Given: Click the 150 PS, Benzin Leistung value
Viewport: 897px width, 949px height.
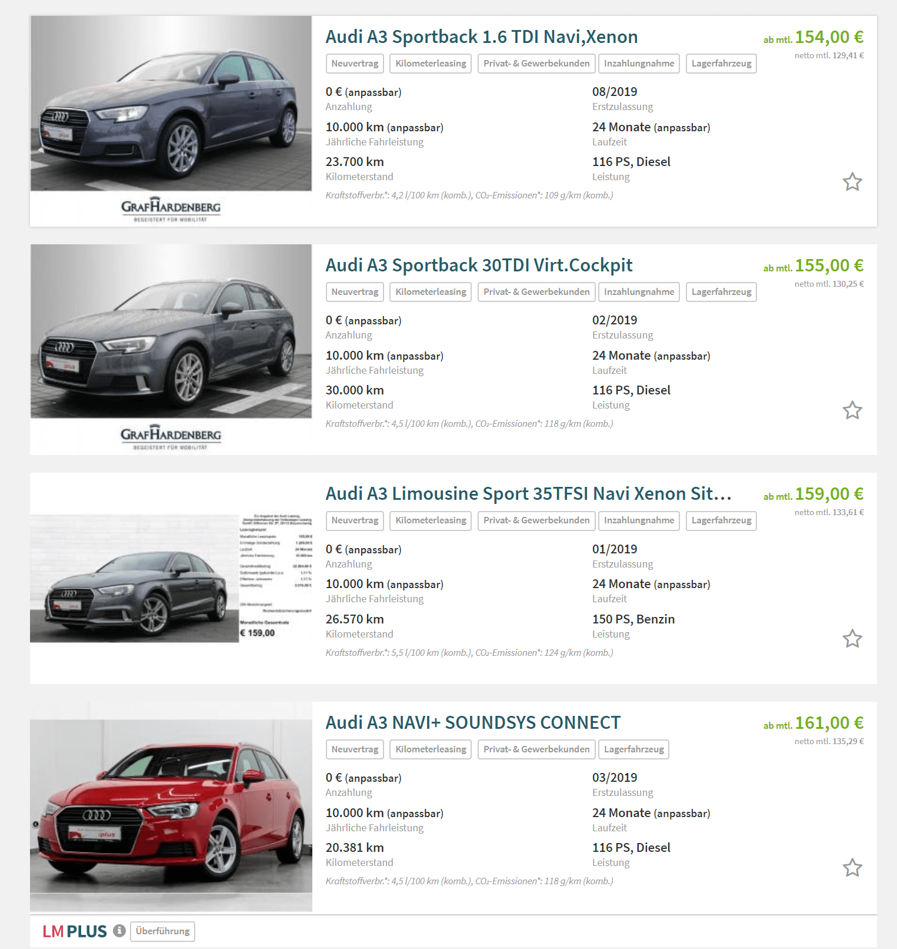Looking at the screenshot, I should pos(633,619).
